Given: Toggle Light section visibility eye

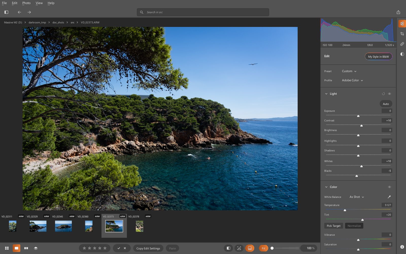Looking at the screenshot, I should [390, 94].
